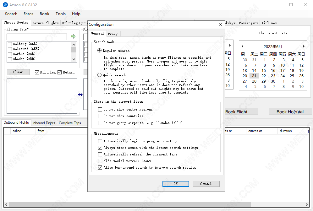Open the Multileg Options tab
313x211 pixels.
(74, 23)
